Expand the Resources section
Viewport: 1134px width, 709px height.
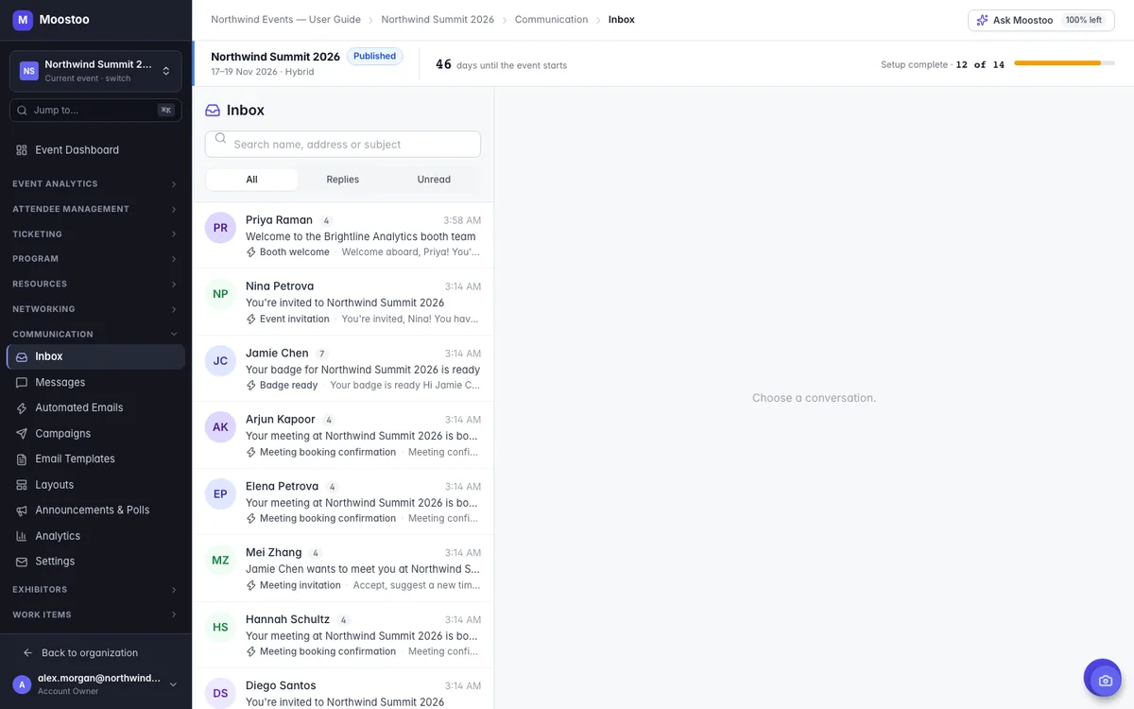[x=95, y=285]
